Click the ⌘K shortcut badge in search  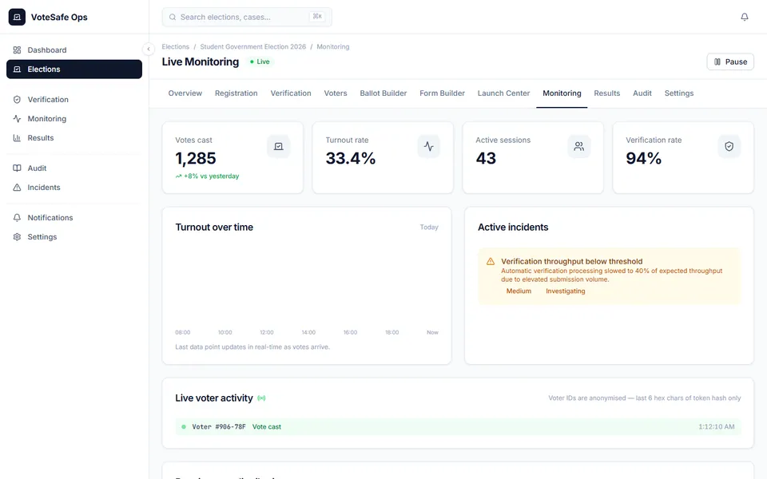click(x=317, y=17)
